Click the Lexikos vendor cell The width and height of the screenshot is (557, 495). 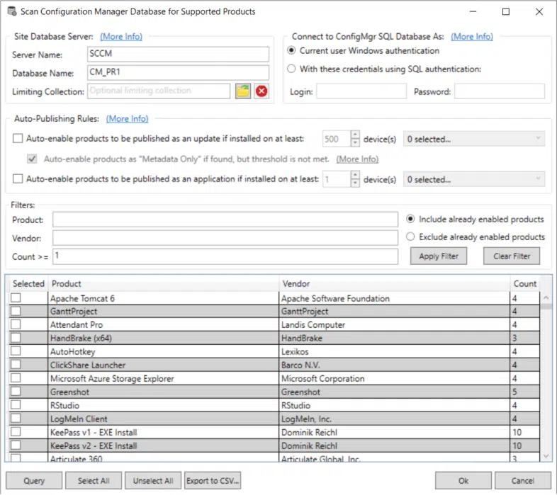click(x=394, y=351)
